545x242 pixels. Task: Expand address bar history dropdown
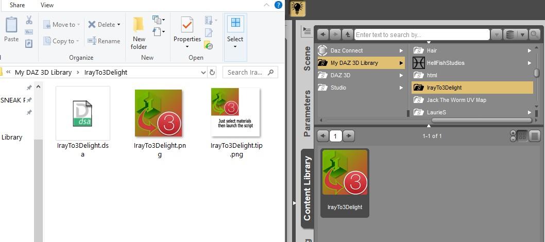(x=203, y=73)
